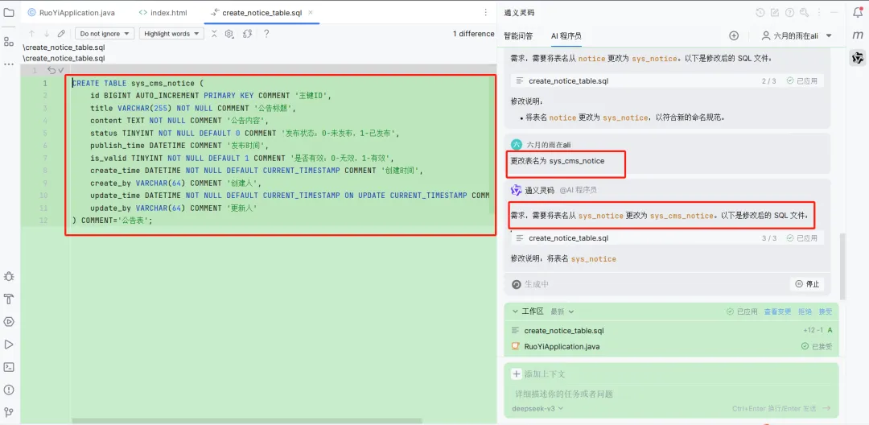Click the diff settings gear icon
The width and height of the screenshot is (869, 425).
(x=229, y=34)
